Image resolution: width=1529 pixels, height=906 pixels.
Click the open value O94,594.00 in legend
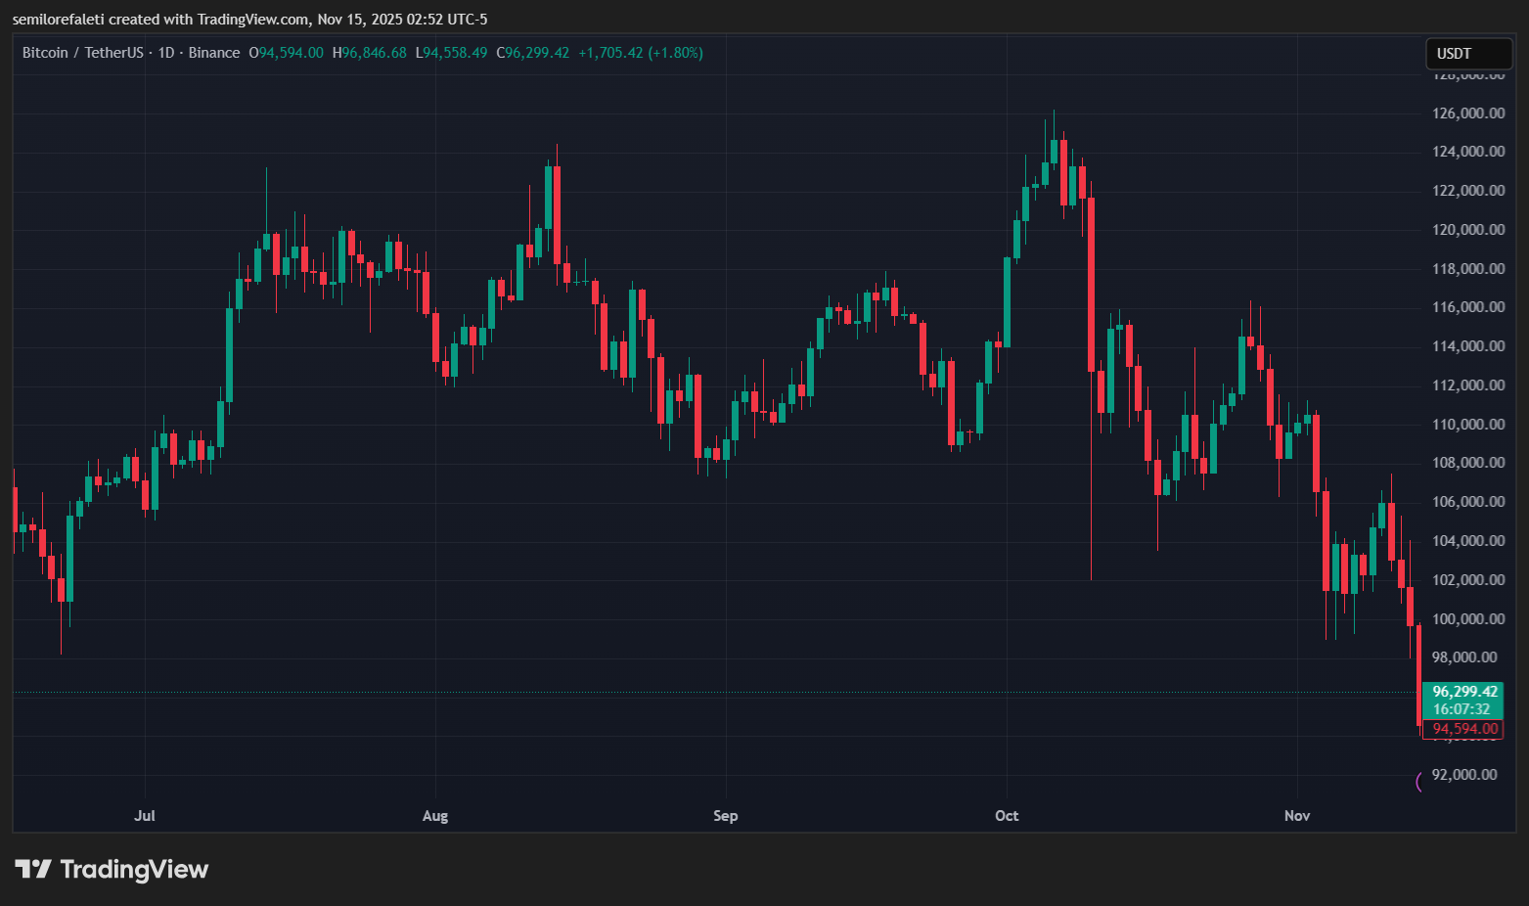[286, 53]
